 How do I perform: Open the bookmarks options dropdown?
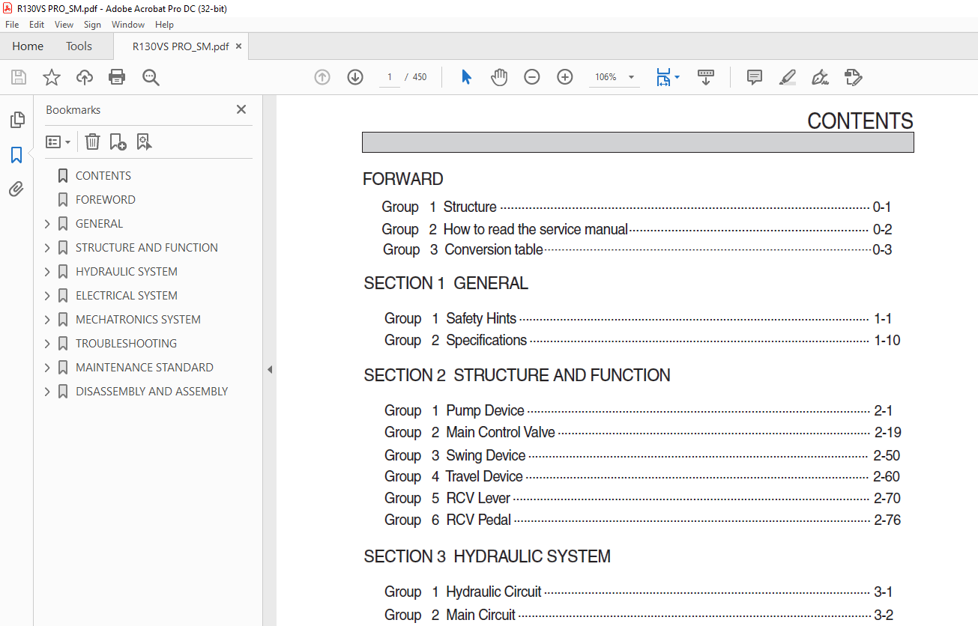(x=58, y=142)
